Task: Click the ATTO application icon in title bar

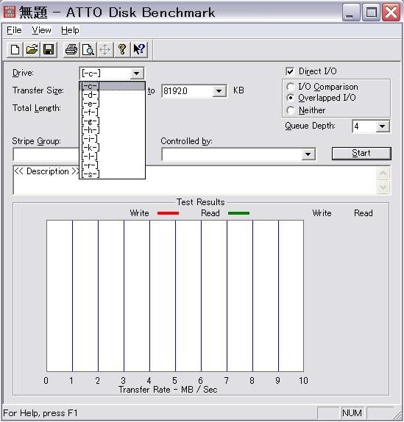Action: (10, 12)
